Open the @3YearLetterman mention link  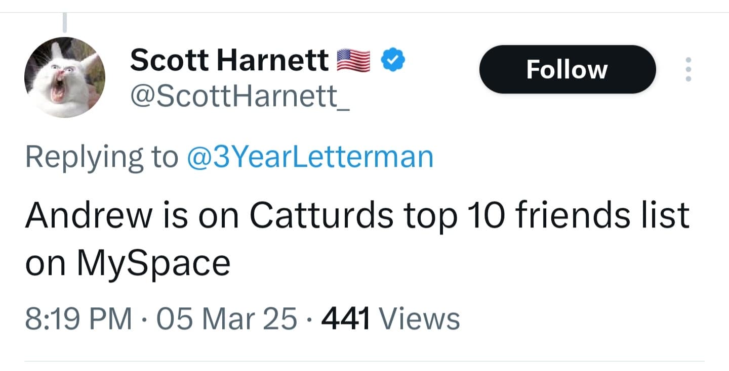[310, 157]
